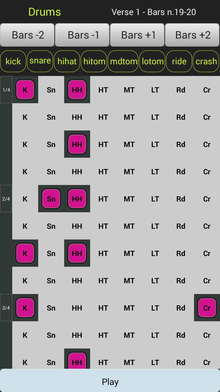Advance one bar with Bars +1
The height and width of the screenshot is (392, 220).
click(x=137, y=35)
